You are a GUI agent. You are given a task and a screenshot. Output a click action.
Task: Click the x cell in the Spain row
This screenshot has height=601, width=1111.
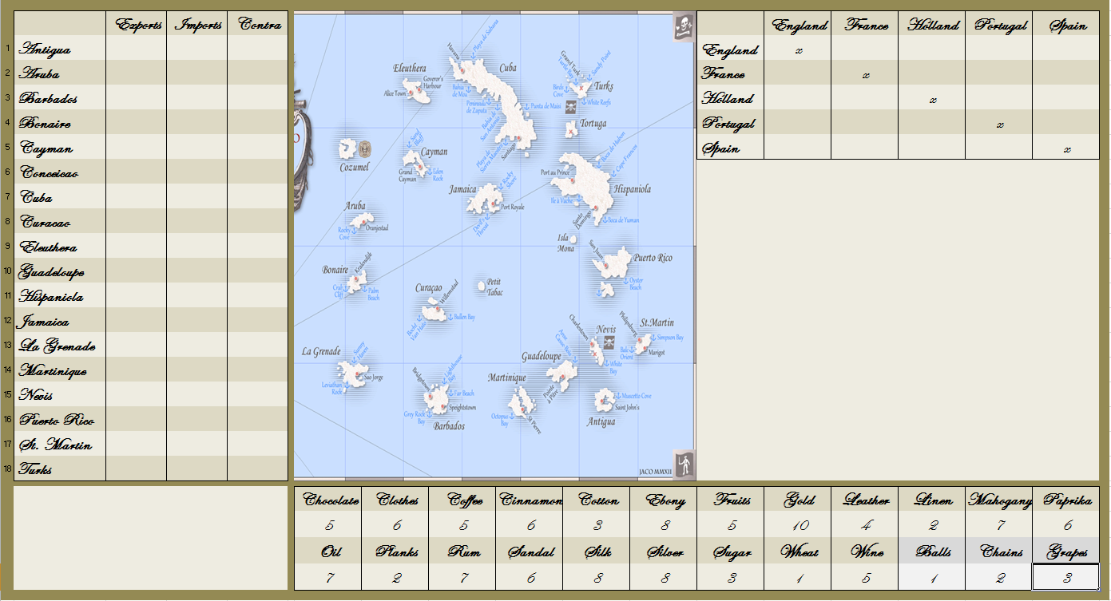1066,148
